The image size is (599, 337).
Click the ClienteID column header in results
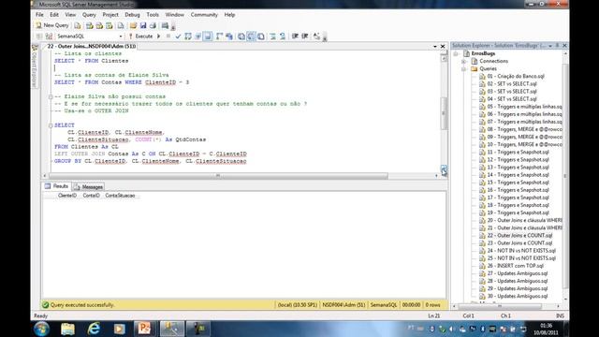click(x=67, y=196)
